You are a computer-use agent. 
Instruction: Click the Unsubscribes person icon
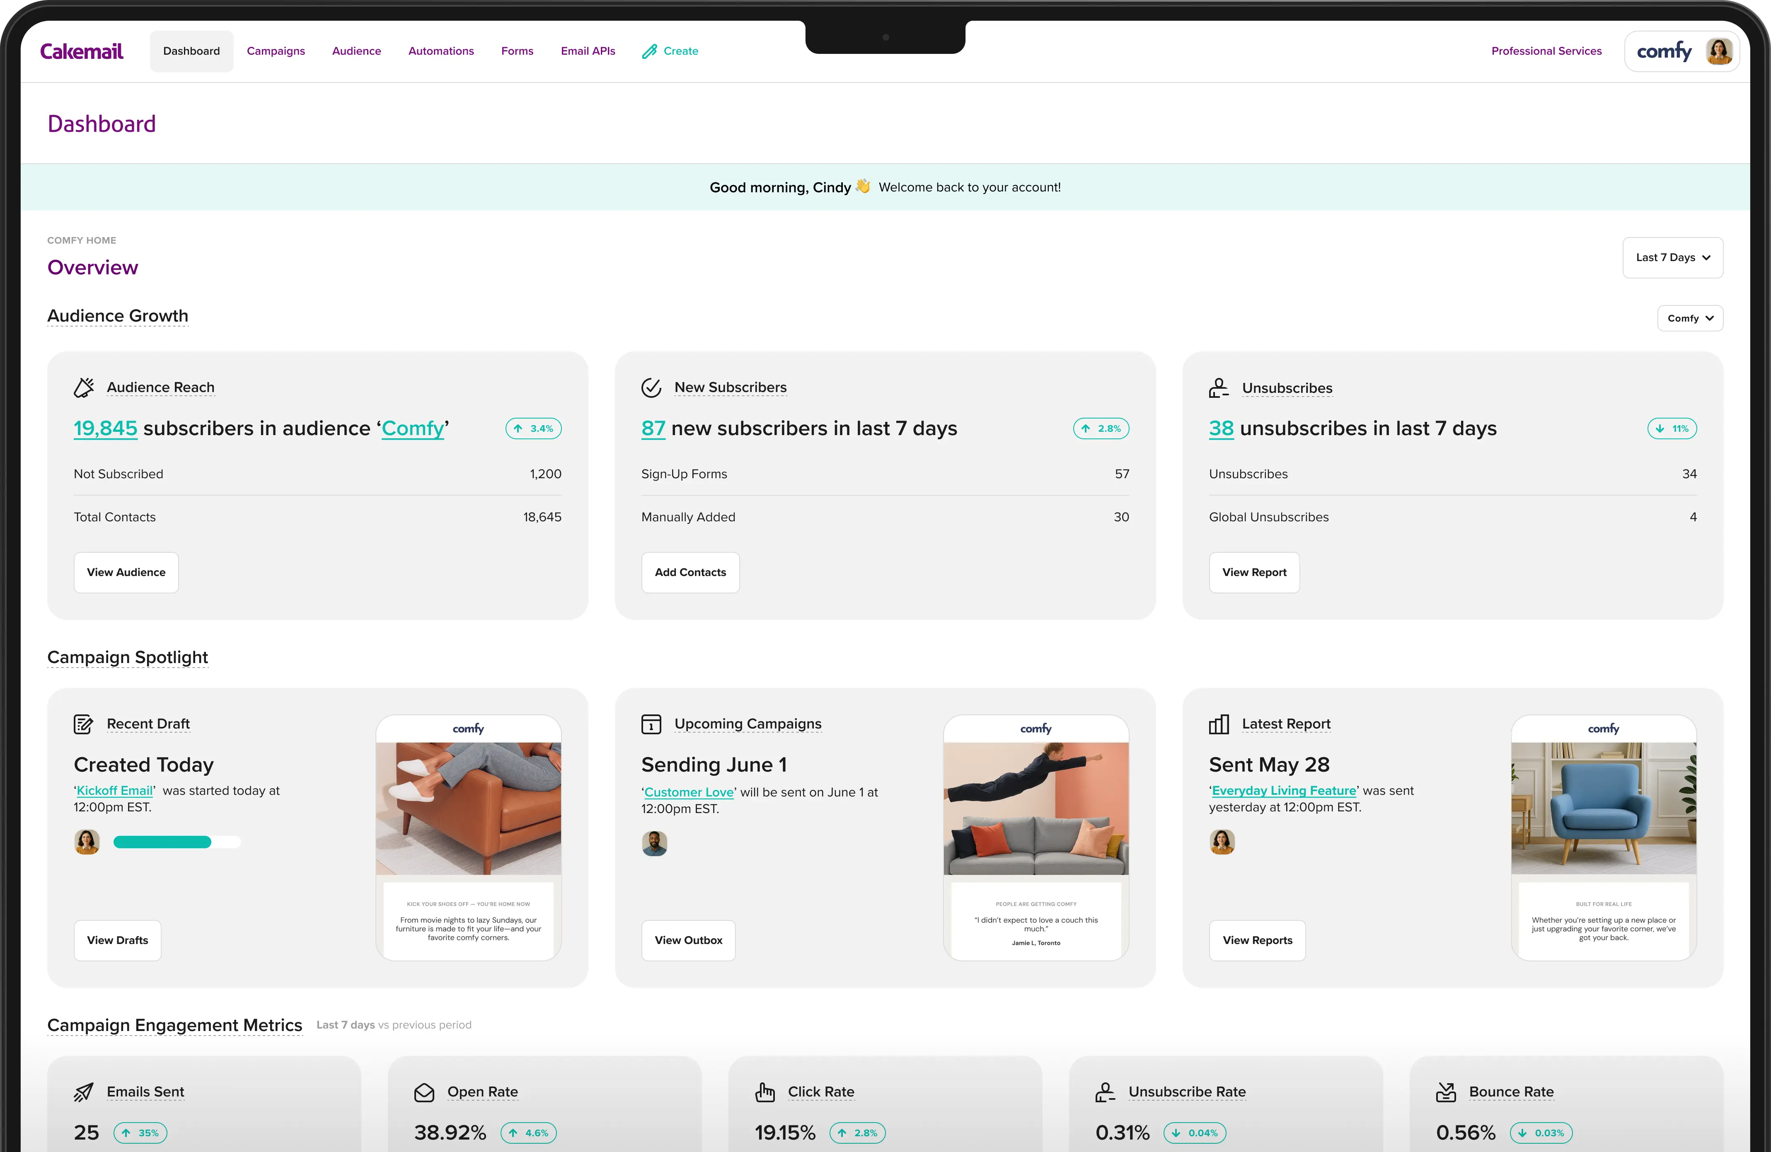(x=1218, y=388)
